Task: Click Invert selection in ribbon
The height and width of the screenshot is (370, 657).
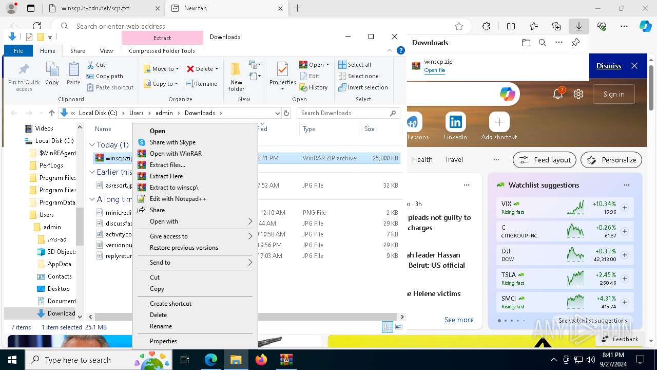Action: point(363,87)
